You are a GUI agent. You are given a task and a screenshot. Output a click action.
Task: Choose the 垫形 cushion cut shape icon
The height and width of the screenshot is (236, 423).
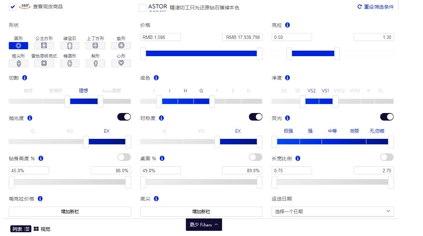[x=121, y=45]
